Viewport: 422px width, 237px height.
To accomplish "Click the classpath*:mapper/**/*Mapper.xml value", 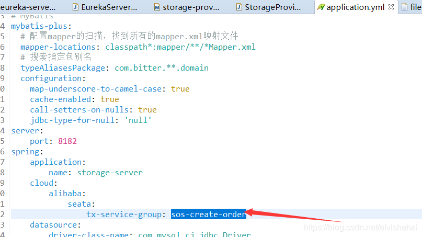I will coord(180,47).
